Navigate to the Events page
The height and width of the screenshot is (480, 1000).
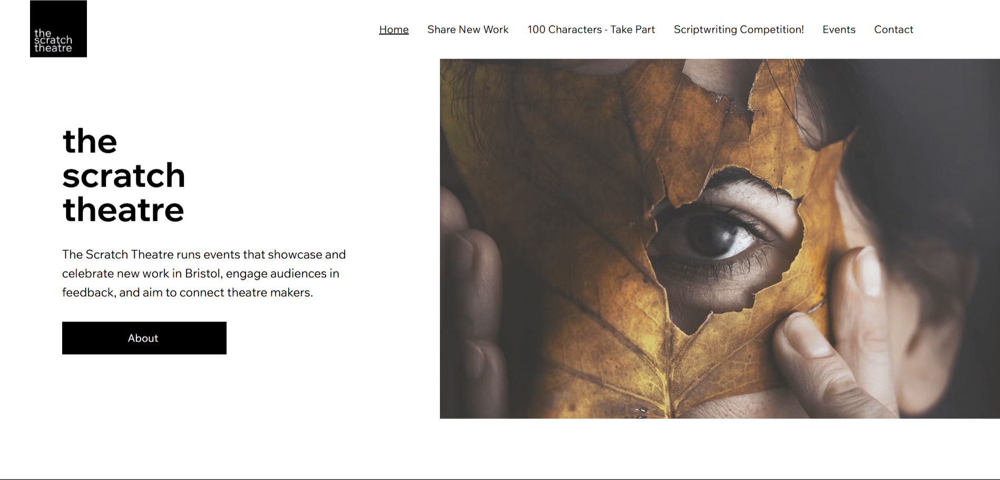tap(839, 30)
